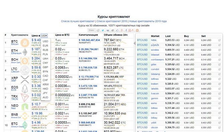The image size is (224, 132).
Task: Open Список криптовалют 2018 link
Action: pos(112,21)
